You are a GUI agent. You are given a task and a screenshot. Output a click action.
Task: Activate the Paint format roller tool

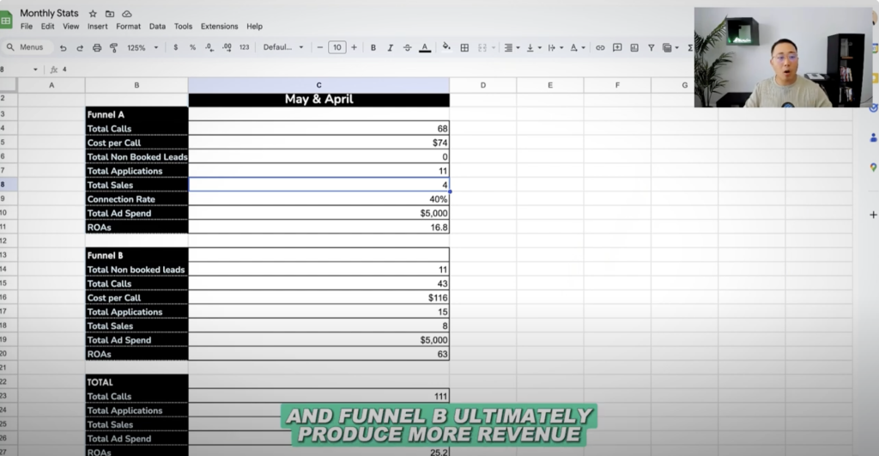(x=112, y=47)
